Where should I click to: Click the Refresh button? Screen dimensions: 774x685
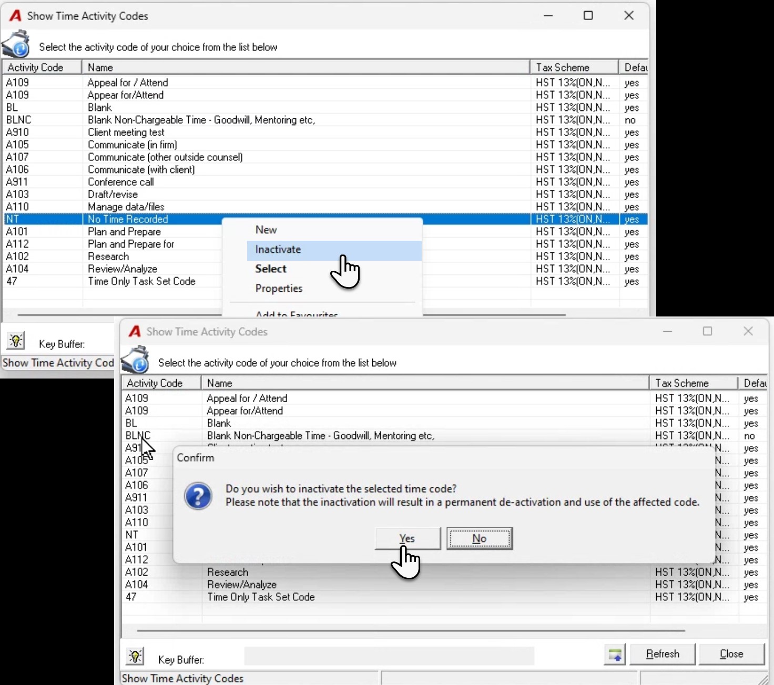663,654
